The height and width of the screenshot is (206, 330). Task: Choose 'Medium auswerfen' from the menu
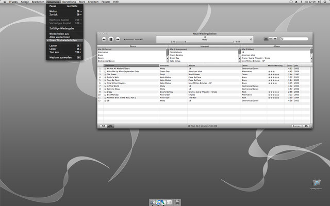click(60, 58)
